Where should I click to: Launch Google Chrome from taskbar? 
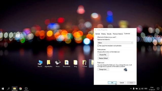coord(20,88)
